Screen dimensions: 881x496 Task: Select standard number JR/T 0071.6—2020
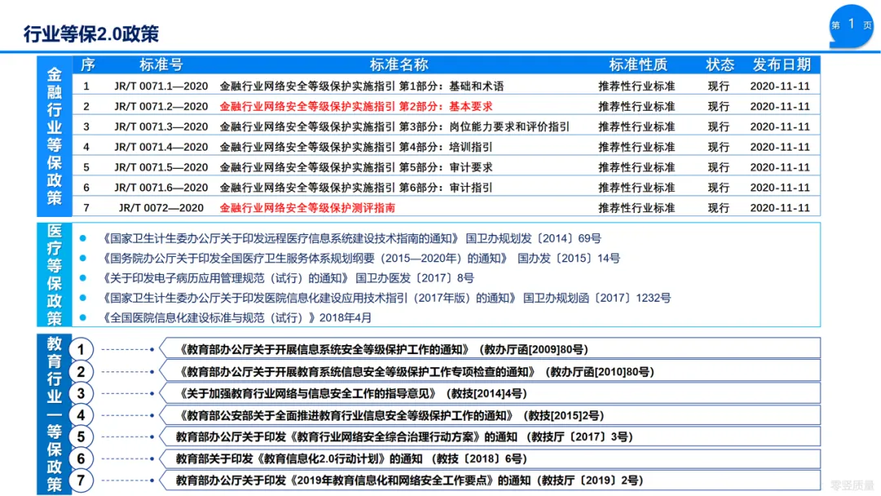coord(162,187)
